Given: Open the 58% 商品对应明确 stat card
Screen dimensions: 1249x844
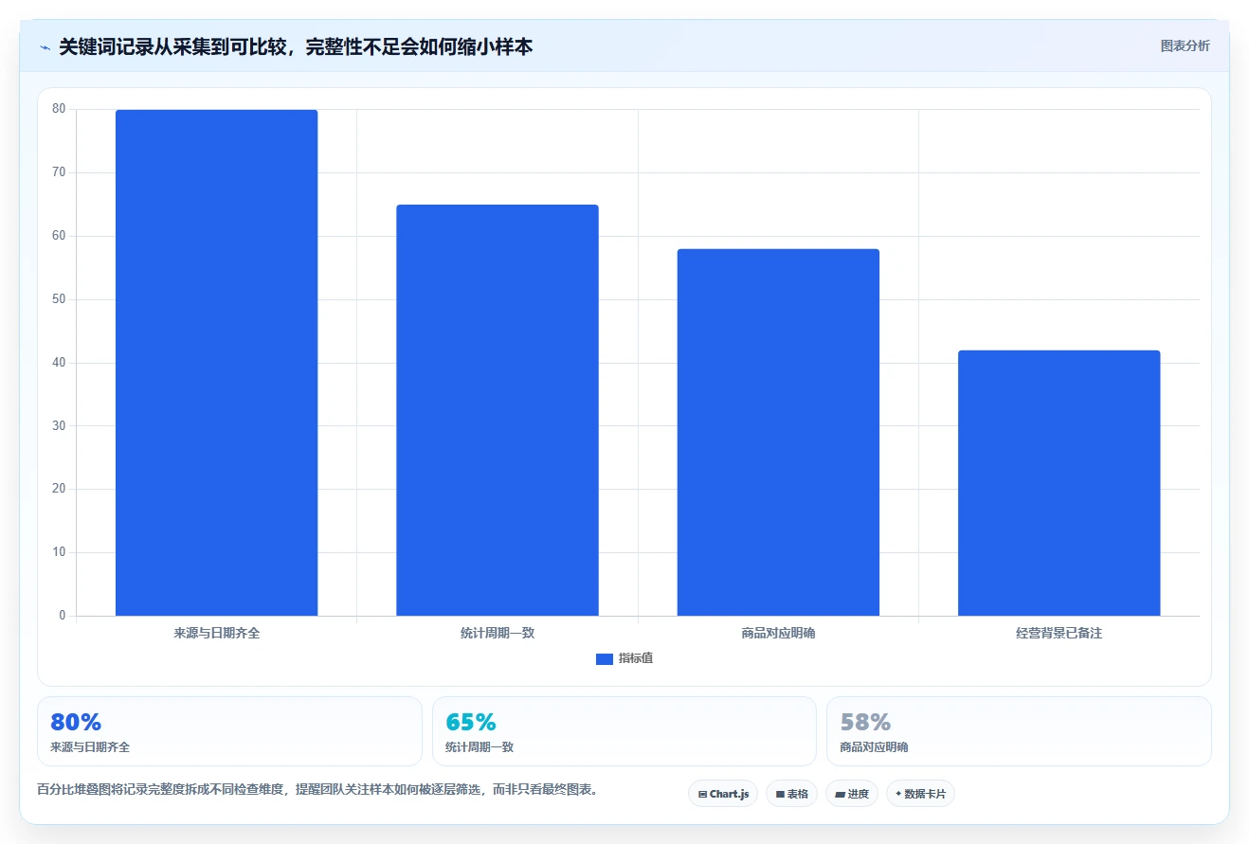Looking at the screenshot, I should pyautogui.click(x=1019, y=731).
